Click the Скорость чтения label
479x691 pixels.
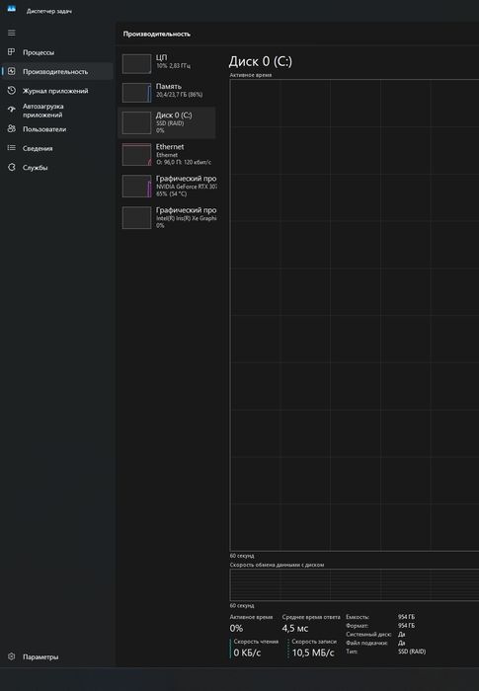click(256, 642)
